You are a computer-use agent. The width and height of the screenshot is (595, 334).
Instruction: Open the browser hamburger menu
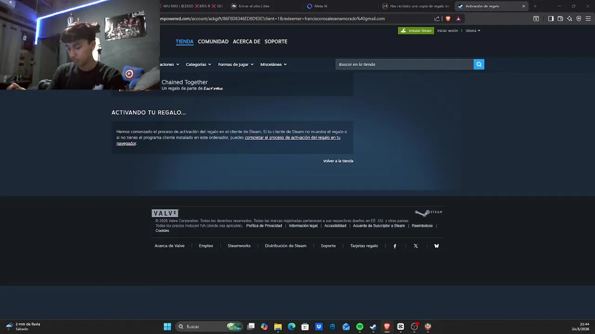tap(588, 19)
